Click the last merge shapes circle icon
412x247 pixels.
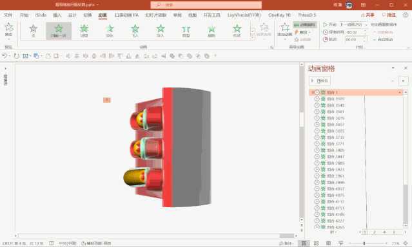[x=207, y=56]
